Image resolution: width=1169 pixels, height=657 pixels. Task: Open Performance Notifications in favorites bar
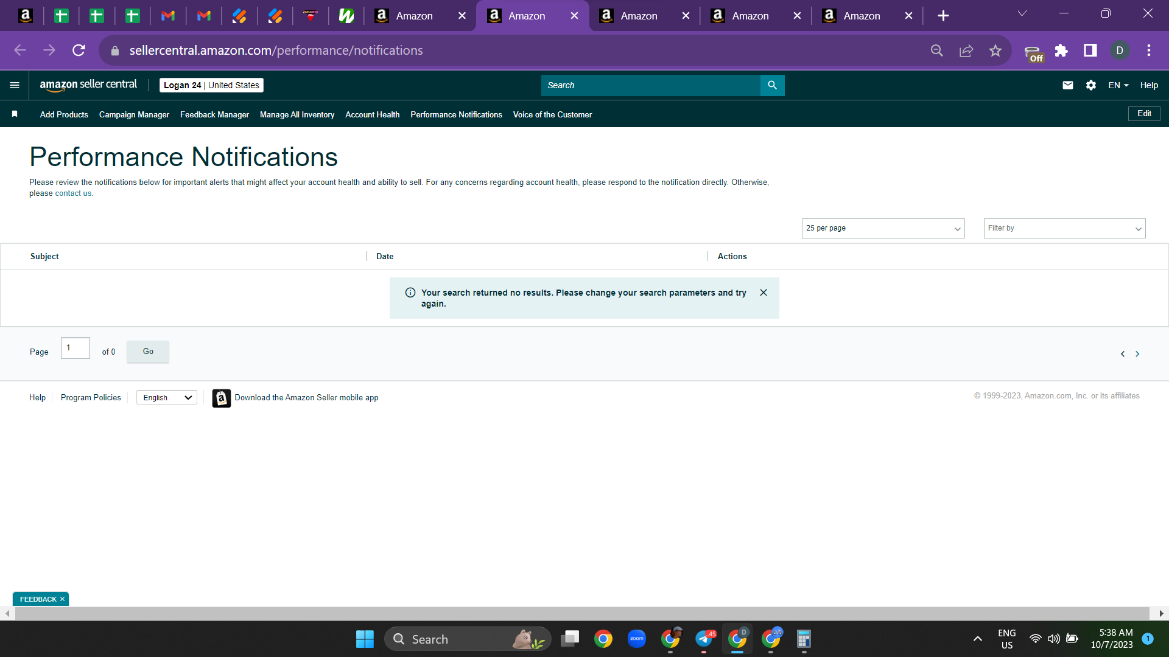(x=456, y=114)
